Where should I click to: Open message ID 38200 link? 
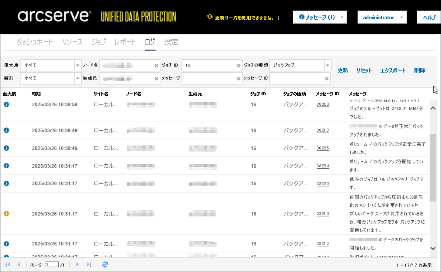tap(322, 105)
